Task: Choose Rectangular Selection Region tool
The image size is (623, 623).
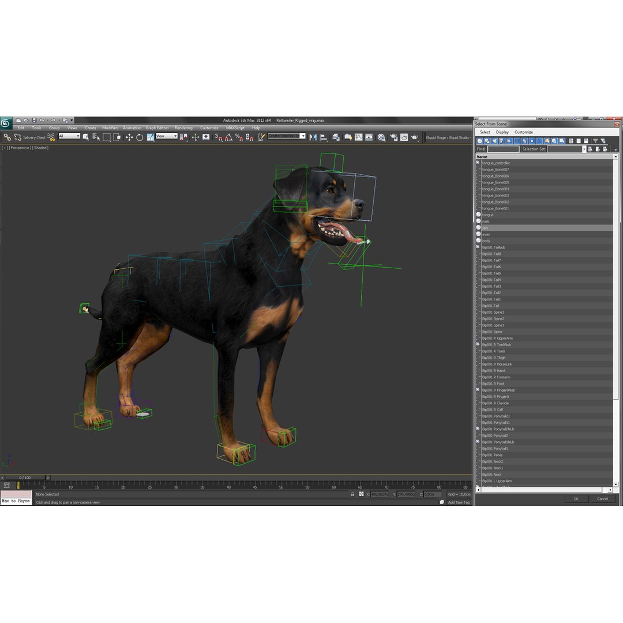Action: click(107, 137)
